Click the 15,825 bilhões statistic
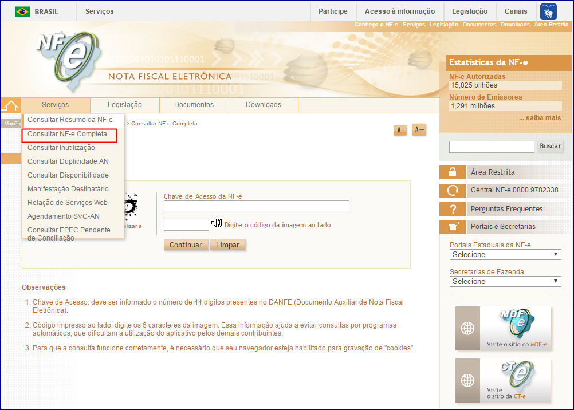Image resolution: width=574 pixels, height=410 pixels. [x=505, y=85]
